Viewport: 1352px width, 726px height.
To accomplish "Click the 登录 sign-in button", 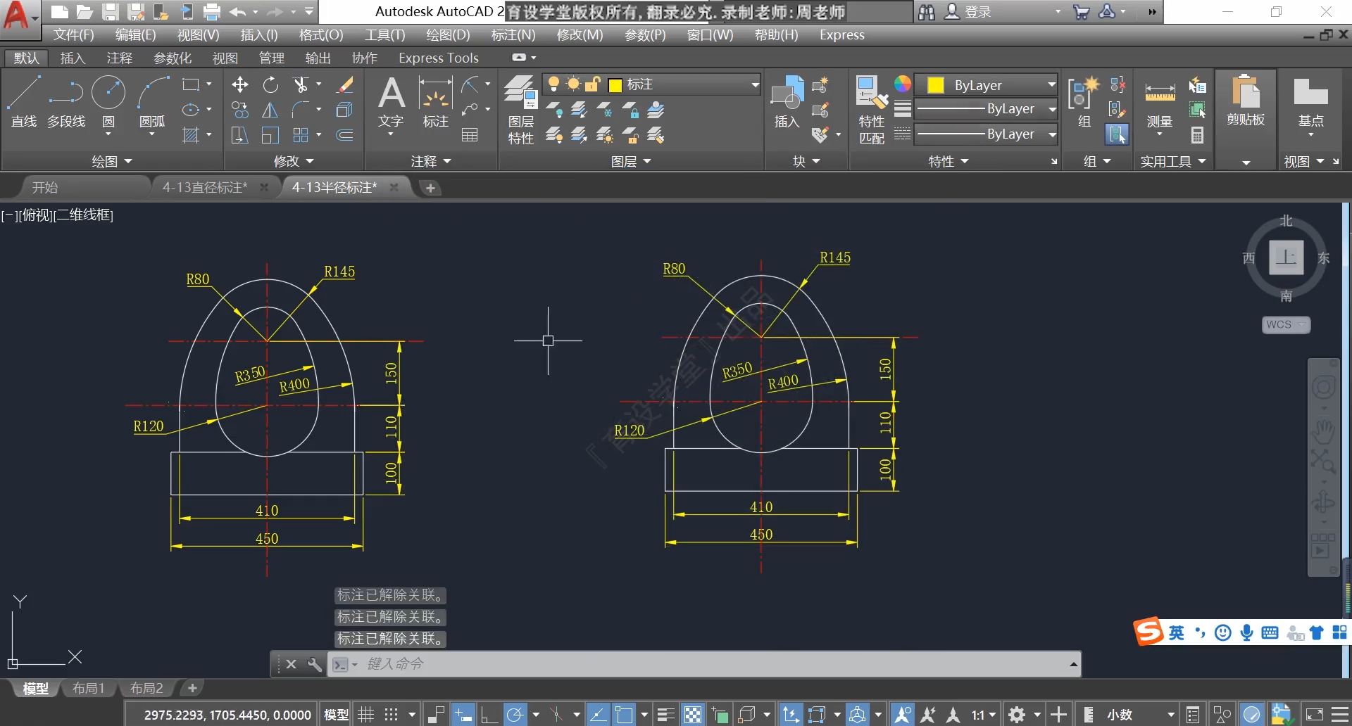I will (968, 11).
